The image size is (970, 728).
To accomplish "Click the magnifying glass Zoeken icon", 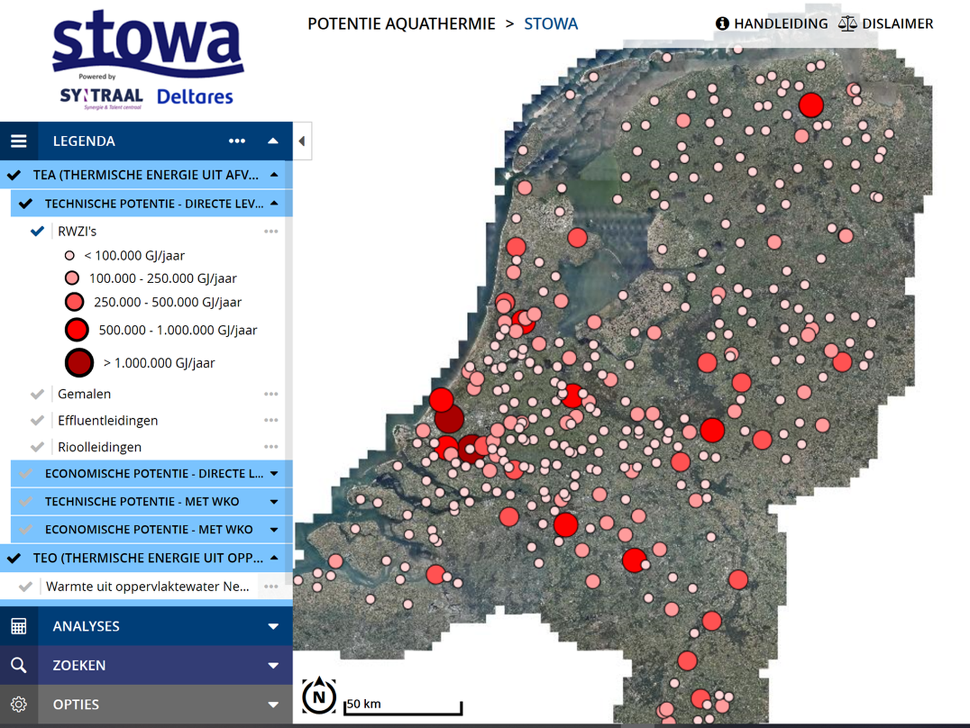I will (19, 665).
